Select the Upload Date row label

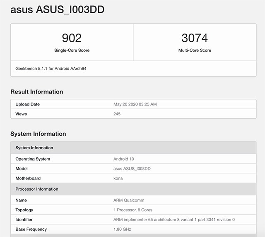28,104
